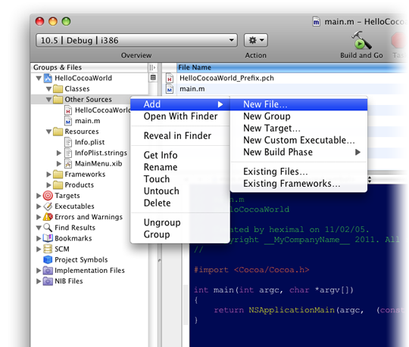Choose Reveal in Finder
The height and width of the screenshot is (347, 409).
tap(180, 136)
